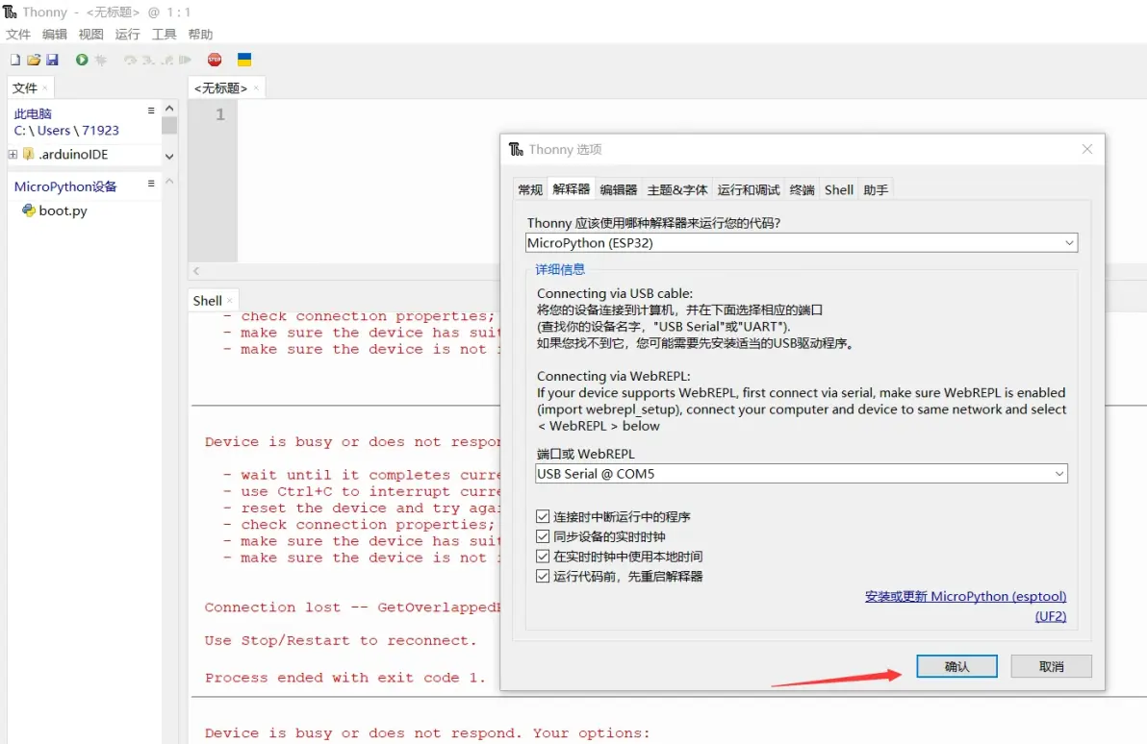
Task: Select the 解释器 options tab
Action: [572, 189]
